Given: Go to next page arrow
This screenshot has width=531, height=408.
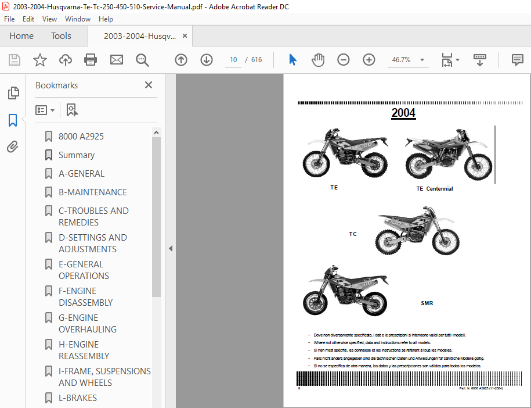Looking at the screenshot, I should pyautogui.click(x=207, y=60).
